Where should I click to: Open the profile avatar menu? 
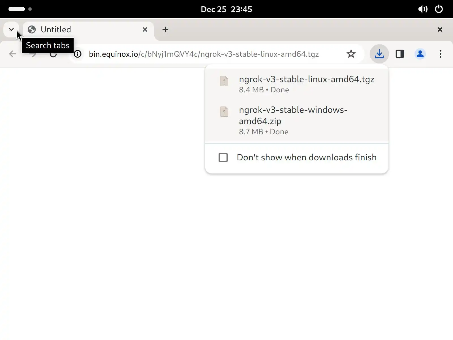[x=420, y=54]
